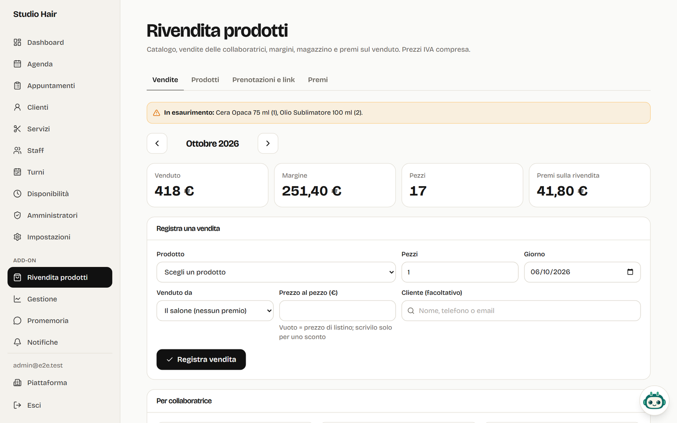Image resolution: width=677 pixels, height=423 pixels.
Task: Click the Piattaforma building icon
Action: (17, 383)
